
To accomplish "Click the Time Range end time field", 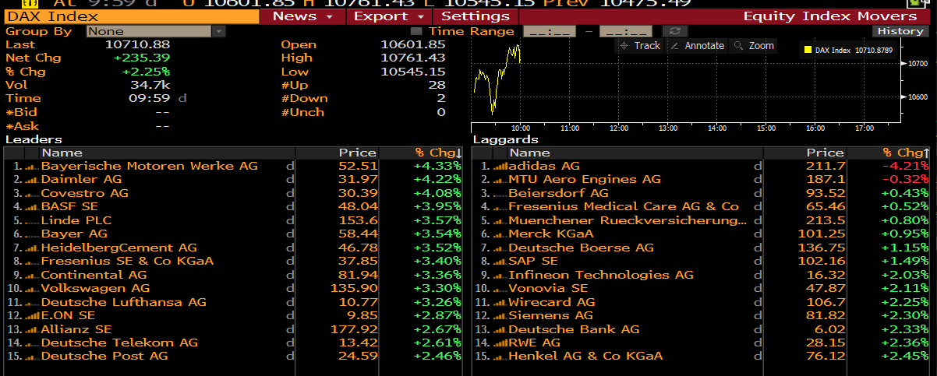I will (x=626, y=31).
